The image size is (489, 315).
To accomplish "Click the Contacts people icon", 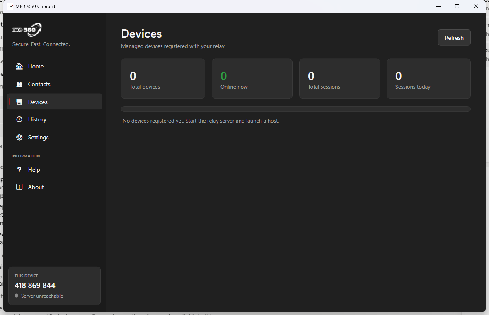I will coord(19,85).
